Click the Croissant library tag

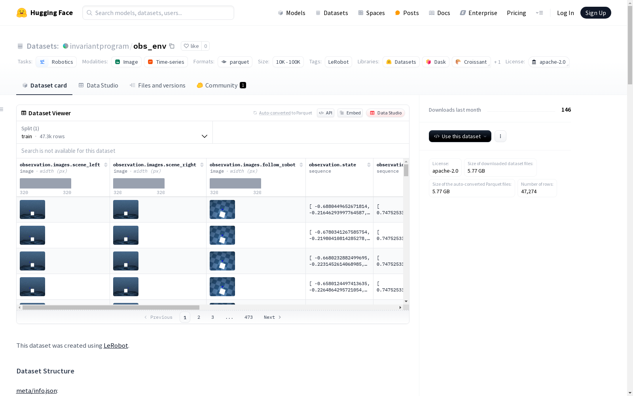(471, 62)
